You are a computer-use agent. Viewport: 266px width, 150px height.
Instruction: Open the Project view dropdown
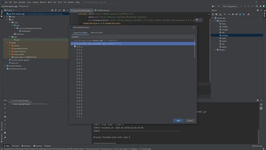pos(10,10)
